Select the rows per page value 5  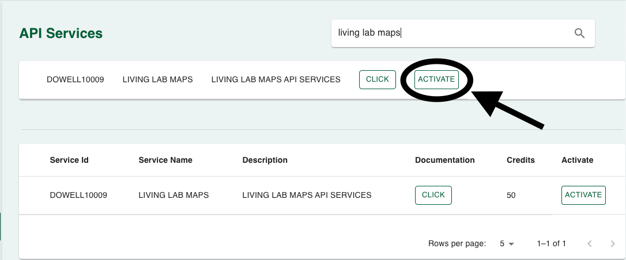502,244
